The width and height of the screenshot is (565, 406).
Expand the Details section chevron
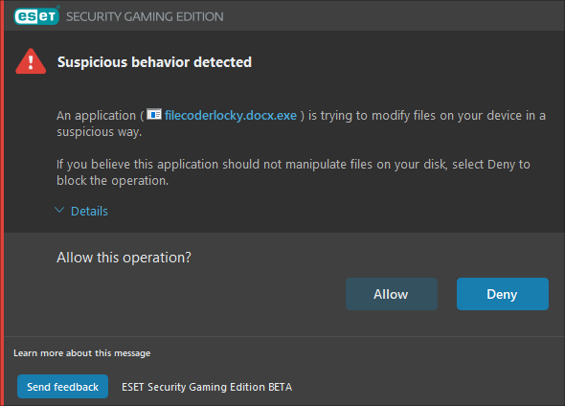pos(59,210)
